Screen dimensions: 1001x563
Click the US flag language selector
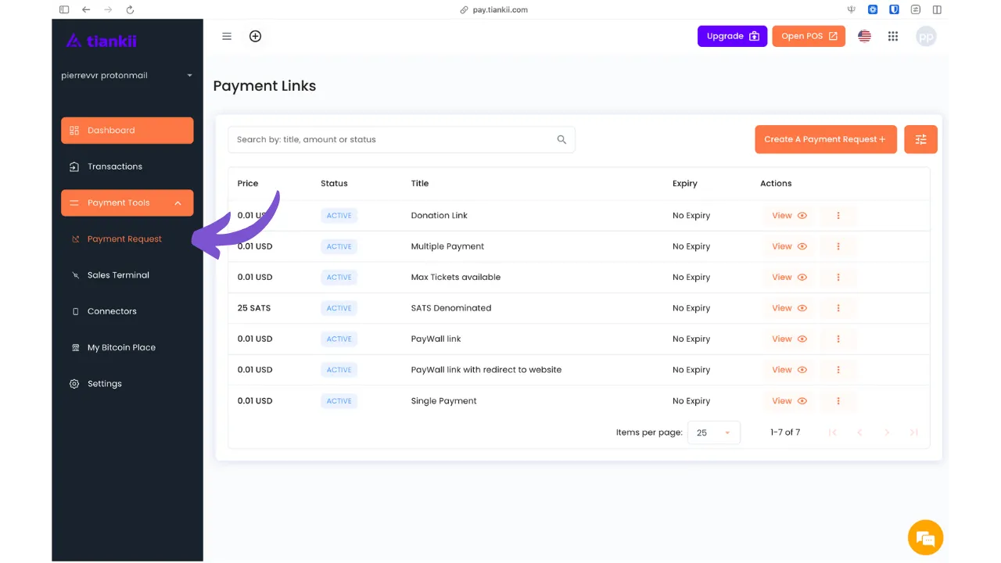pos(864,36)
